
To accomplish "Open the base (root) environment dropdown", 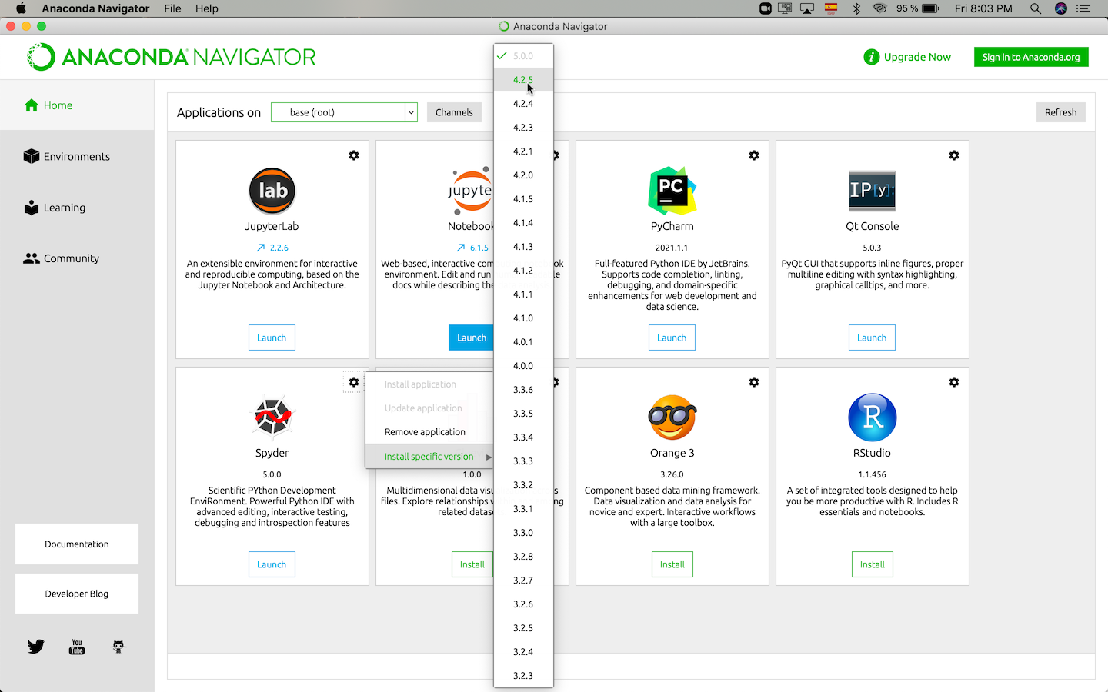I will point(344,111).
